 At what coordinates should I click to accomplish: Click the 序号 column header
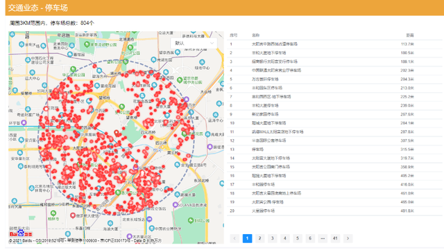tap(234, 35)
